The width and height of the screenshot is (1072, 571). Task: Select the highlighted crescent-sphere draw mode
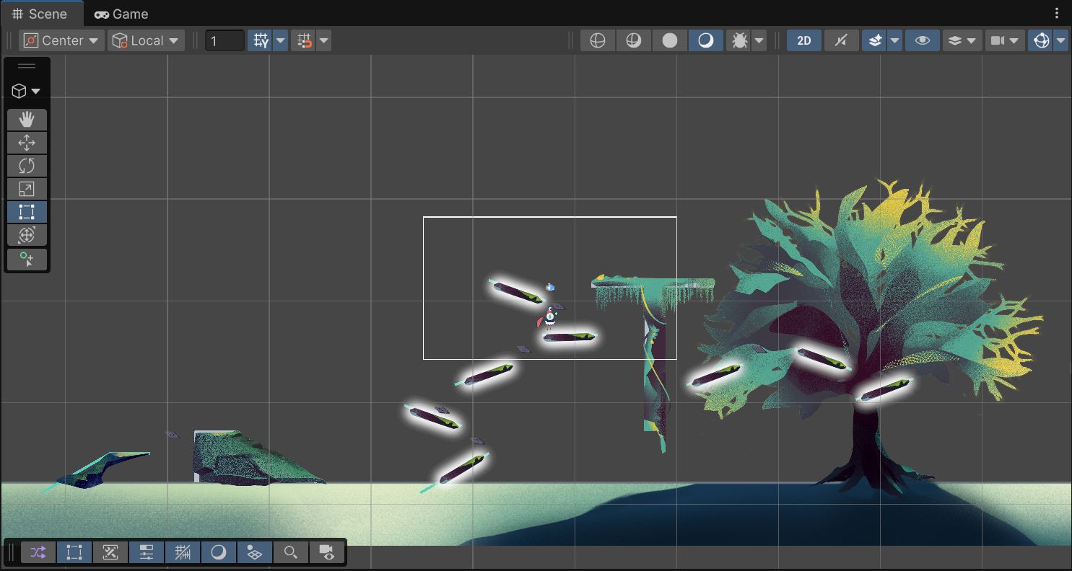[706, 40]
